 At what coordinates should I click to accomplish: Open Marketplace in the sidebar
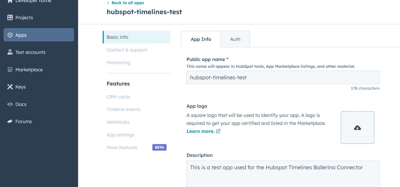[39, 70]
